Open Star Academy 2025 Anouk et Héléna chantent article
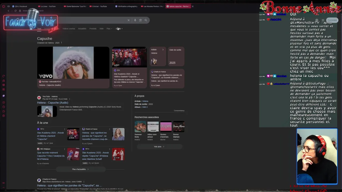The height and width of the screenshot is (192, 342). [50, 136]
